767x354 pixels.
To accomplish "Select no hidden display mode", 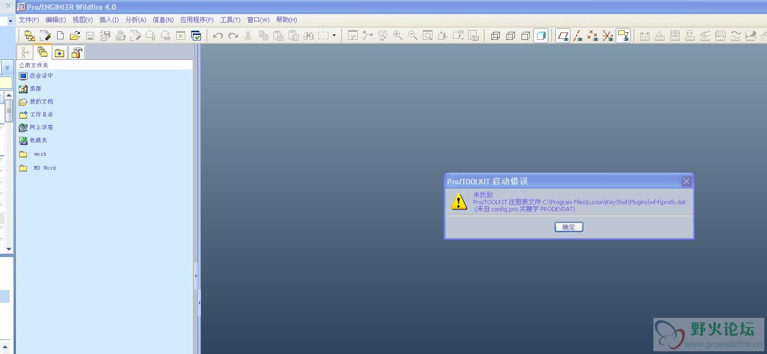I will (526, 36).
